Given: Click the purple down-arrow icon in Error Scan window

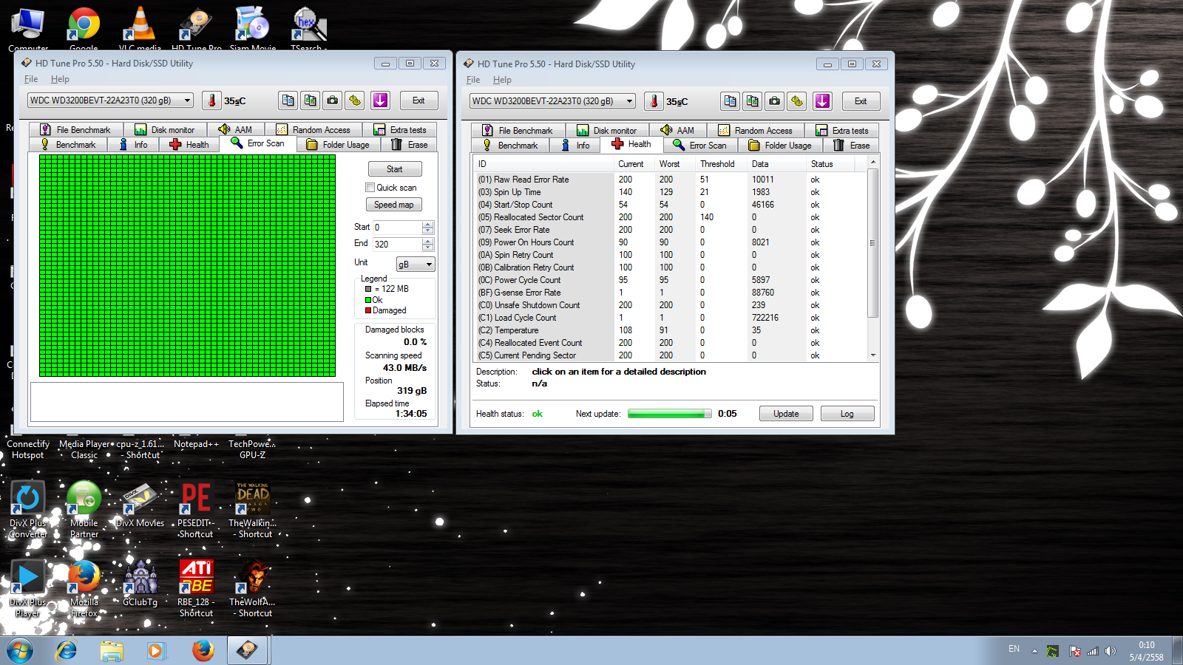Looking at the screenshot, I should click(380, 100).
